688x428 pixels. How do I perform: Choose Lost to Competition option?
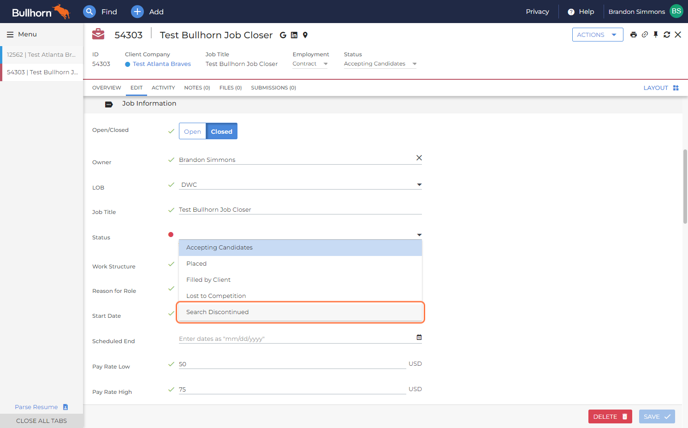click(300, 296)
